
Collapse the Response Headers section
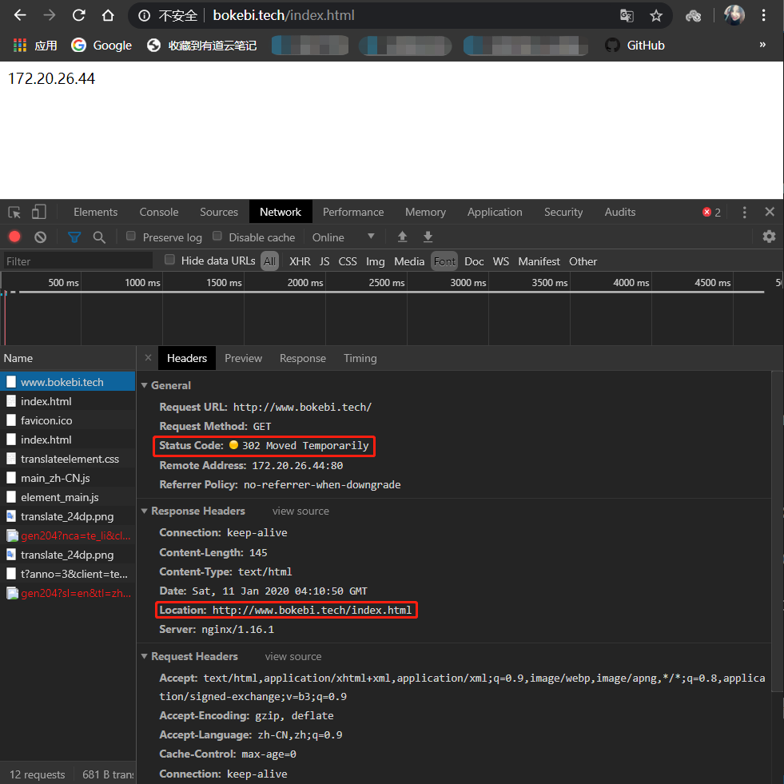point(144,511)
